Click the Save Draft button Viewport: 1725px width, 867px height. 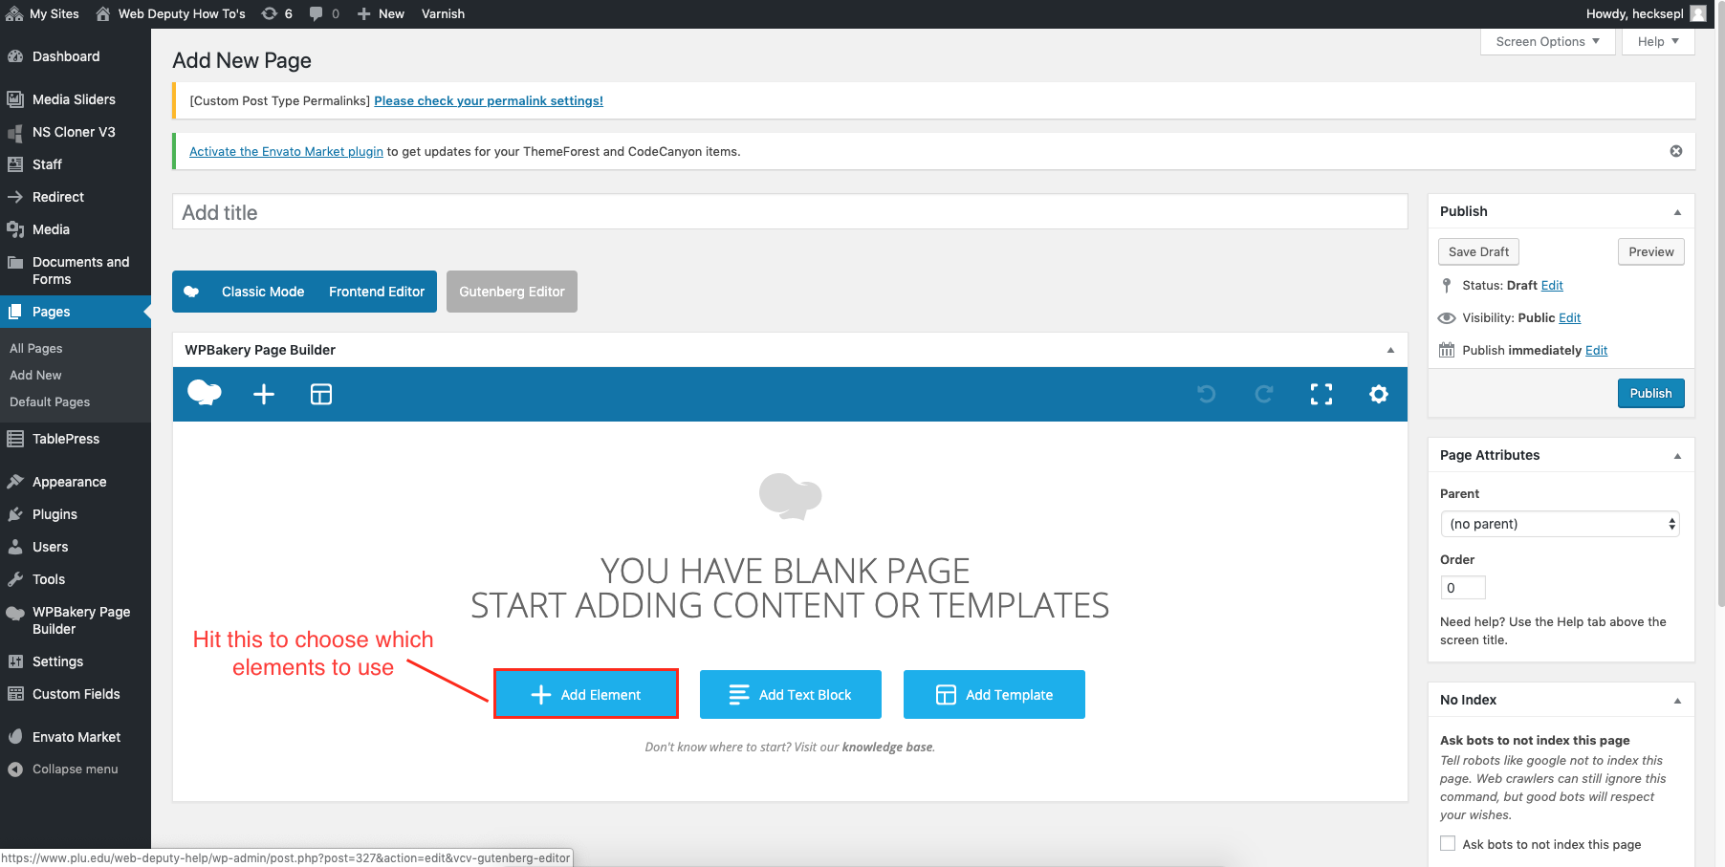point(1478,251)
